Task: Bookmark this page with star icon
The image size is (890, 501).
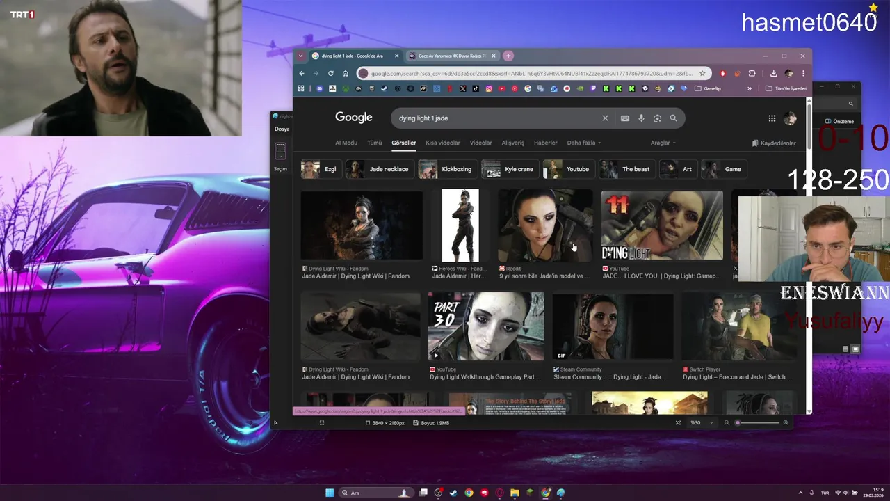Action: (702, 73)
